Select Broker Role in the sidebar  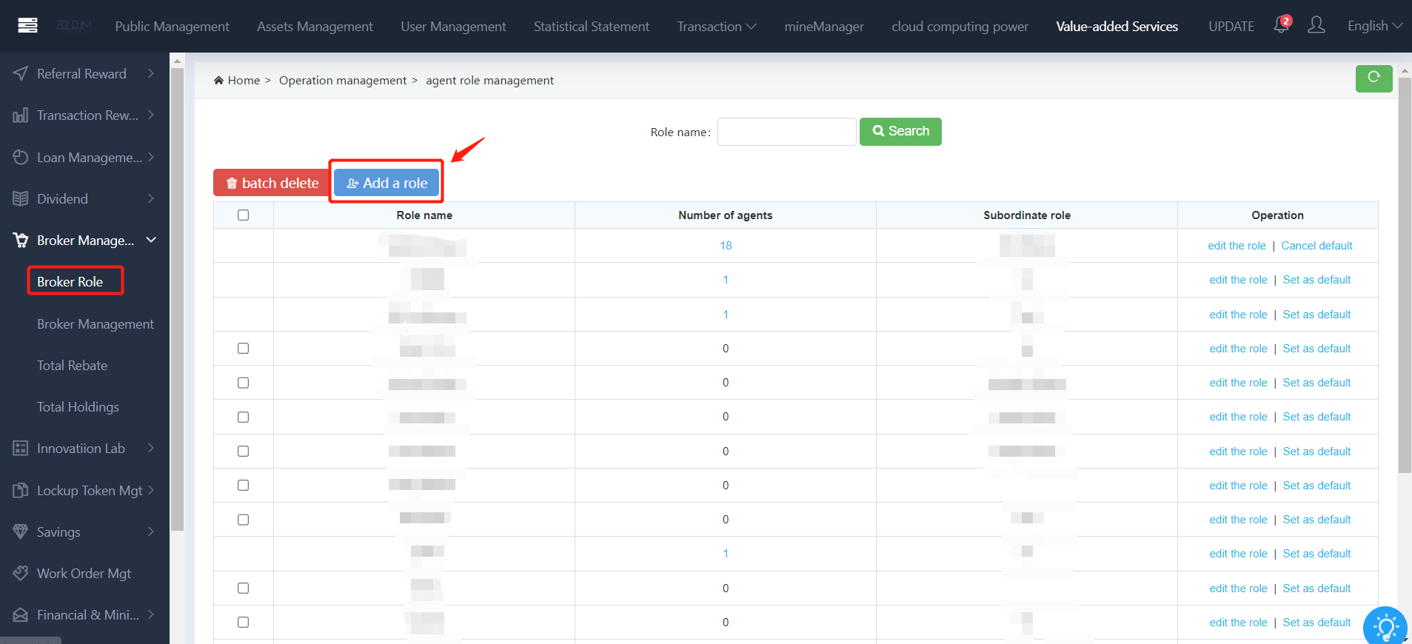point(70,281)
